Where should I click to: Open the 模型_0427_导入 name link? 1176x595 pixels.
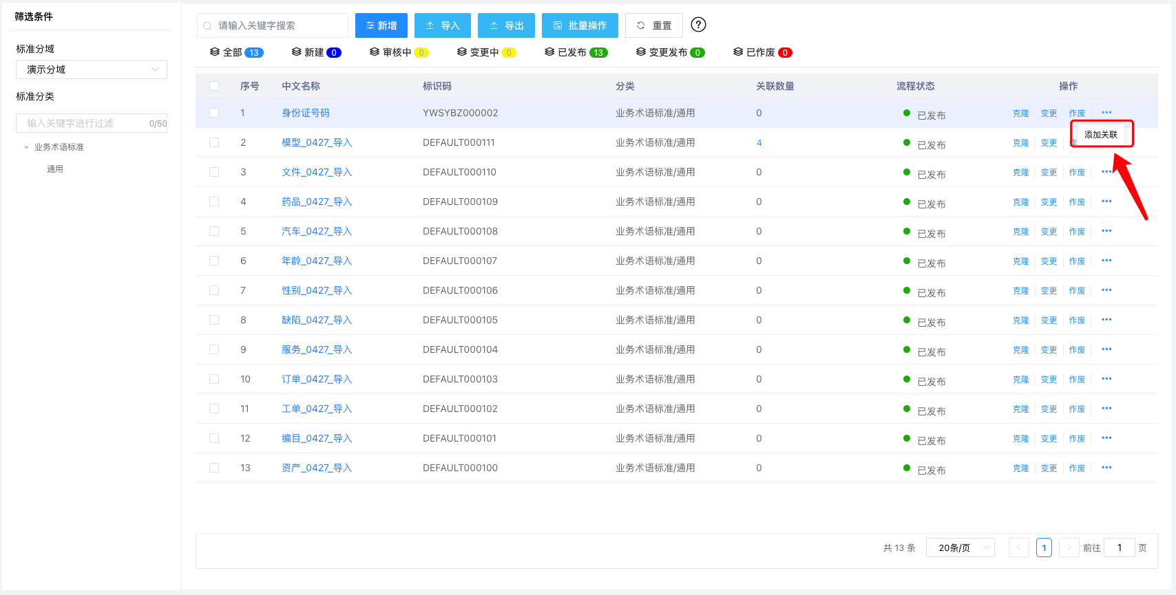click(x=317, y=142)
